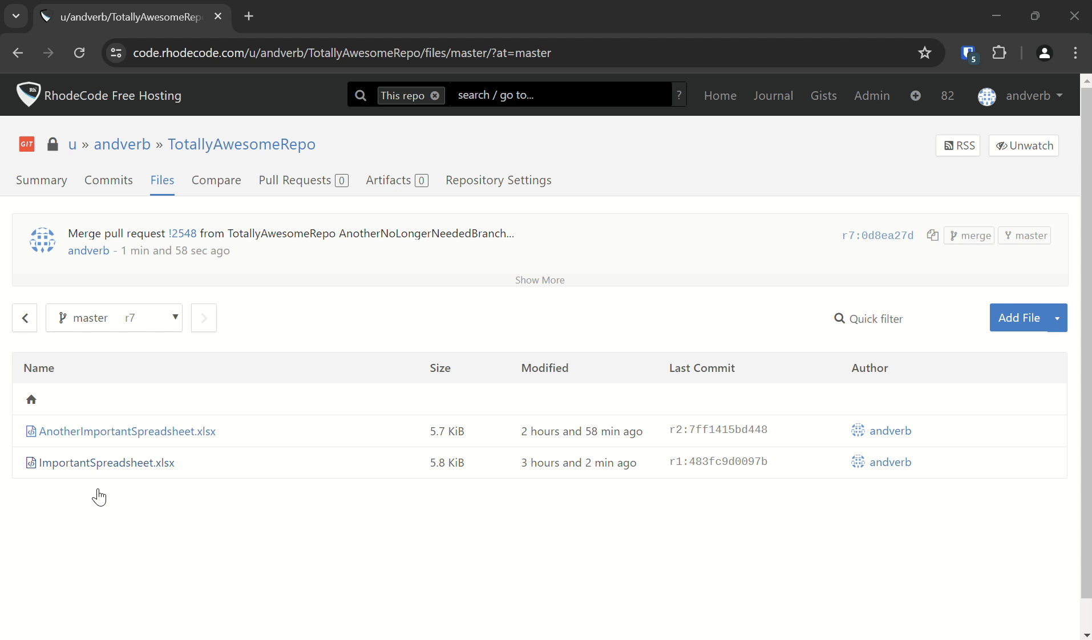Image resolution: width=1092 pixels, height=640 pixels.
Task: Open pull request !2548 link
Action: [183, 233]
